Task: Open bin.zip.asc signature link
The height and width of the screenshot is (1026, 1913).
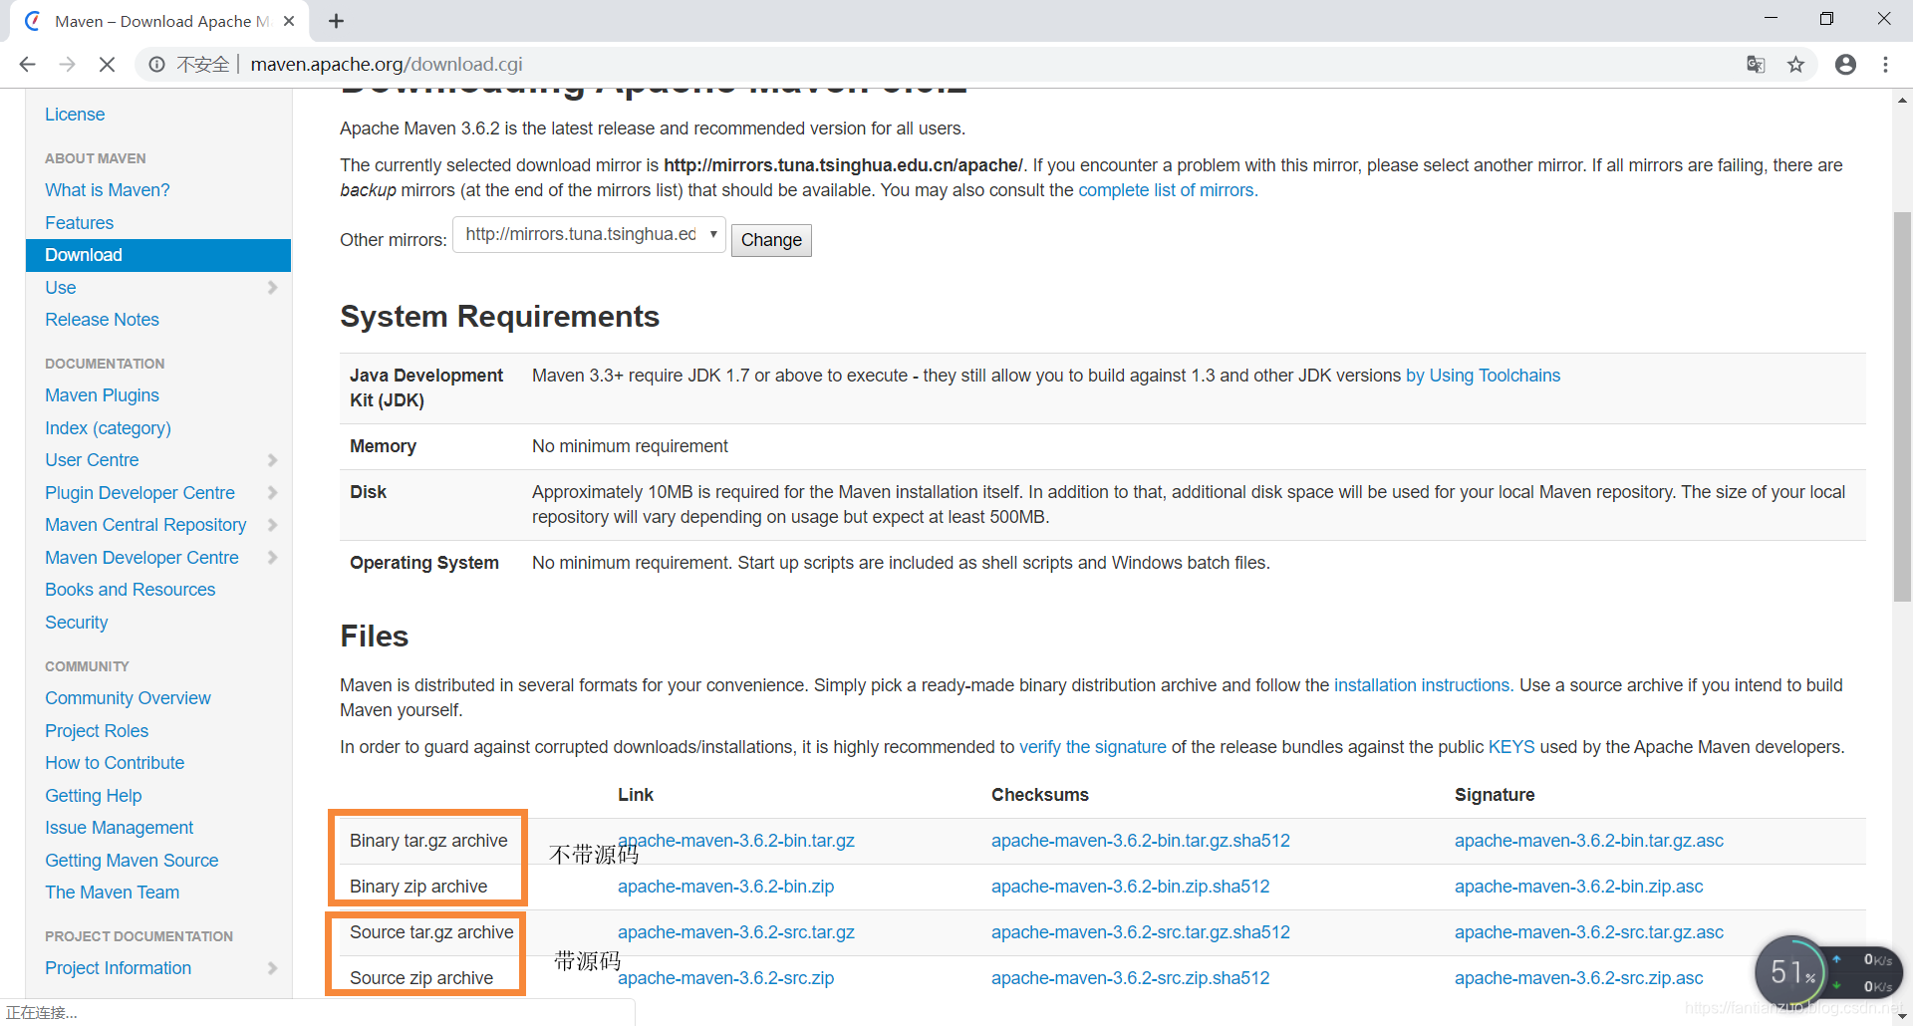Action: 1579,887
